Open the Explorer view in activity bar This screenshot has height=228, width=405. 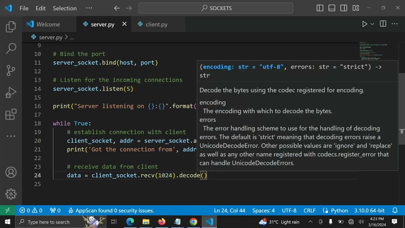point(11,27)
